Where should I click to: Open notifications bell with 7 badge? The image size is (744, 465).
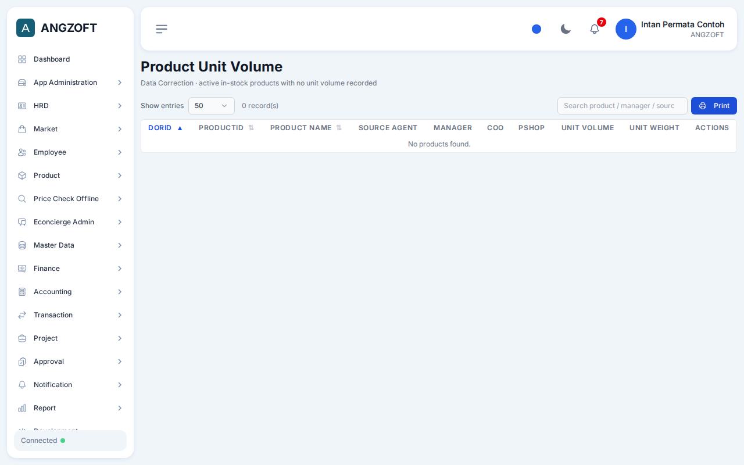pyautogui.click(x=595, y=29)
